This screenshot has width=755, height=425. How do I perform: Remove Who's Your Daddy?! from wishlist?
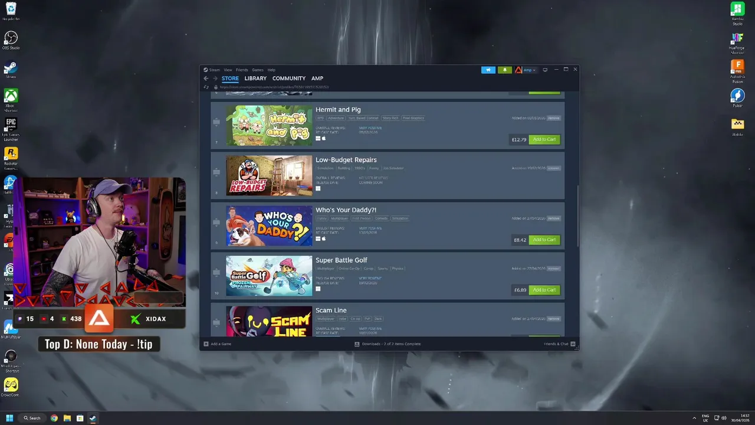(553, 218)
